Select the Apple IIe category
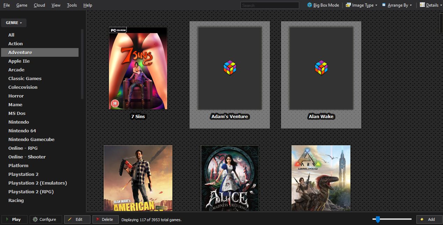Screen dimensions: 443x225 40,61
